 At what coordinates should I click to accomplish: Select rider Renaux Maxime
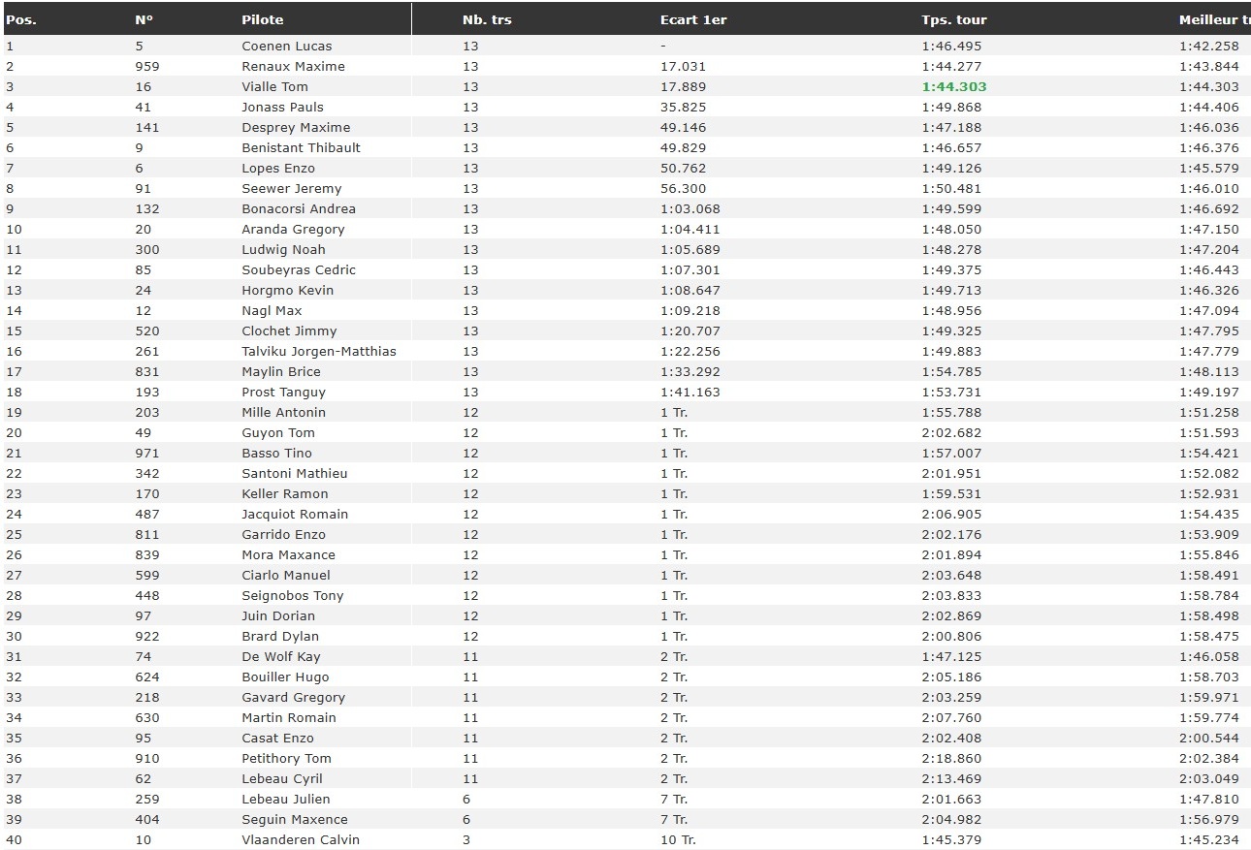click(x=293, y=67)
